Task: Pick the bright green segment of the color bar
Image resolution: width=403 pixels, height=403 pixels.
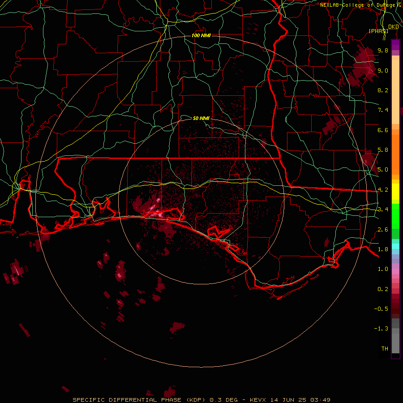Action: (x=395, y=216)
